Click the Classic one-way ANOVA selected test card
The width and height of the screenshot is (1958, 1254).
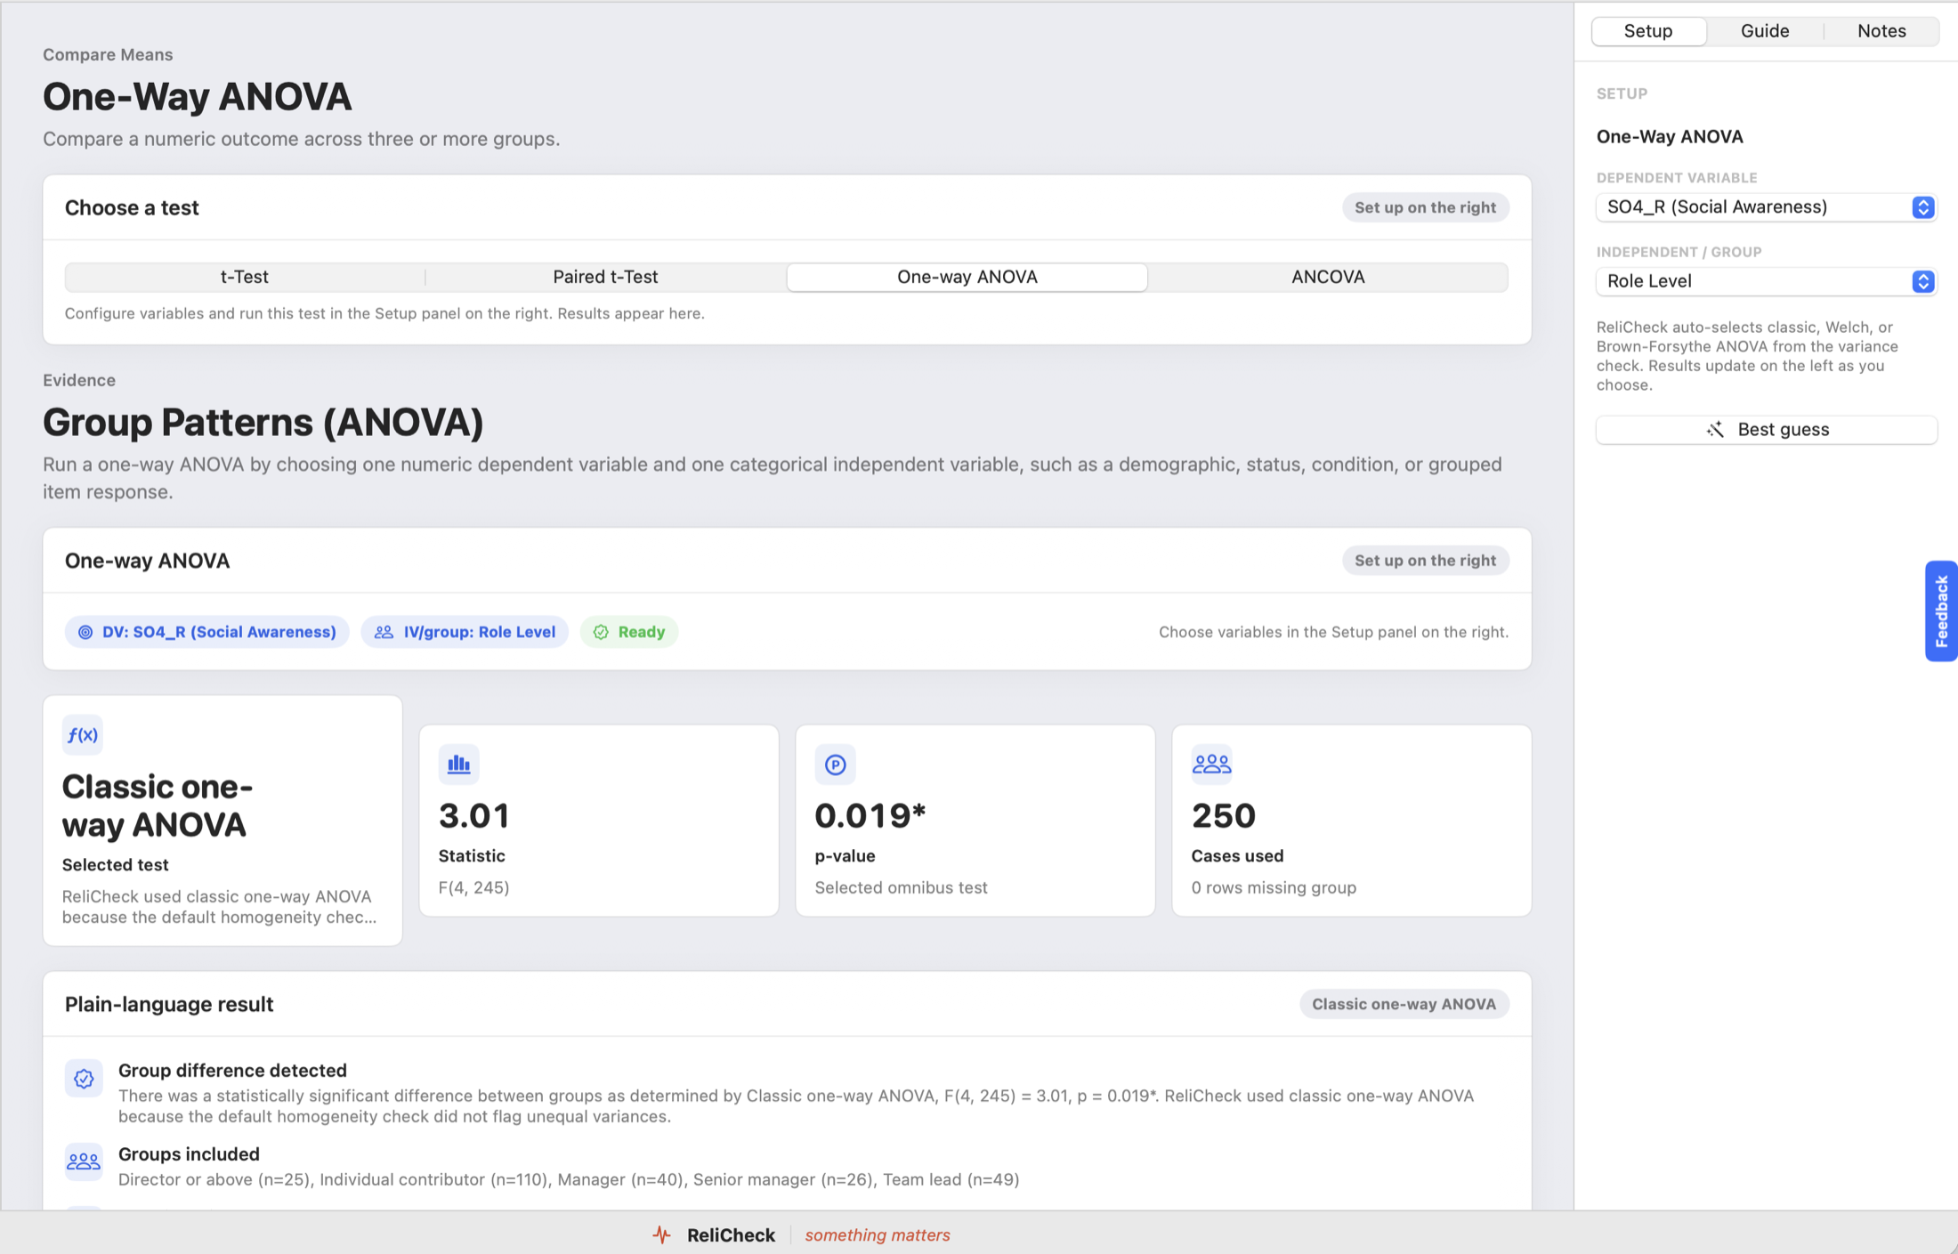[x=222, y=821]
